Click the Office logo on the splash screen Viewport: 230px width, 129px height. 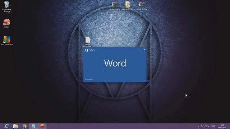point(90,50)
